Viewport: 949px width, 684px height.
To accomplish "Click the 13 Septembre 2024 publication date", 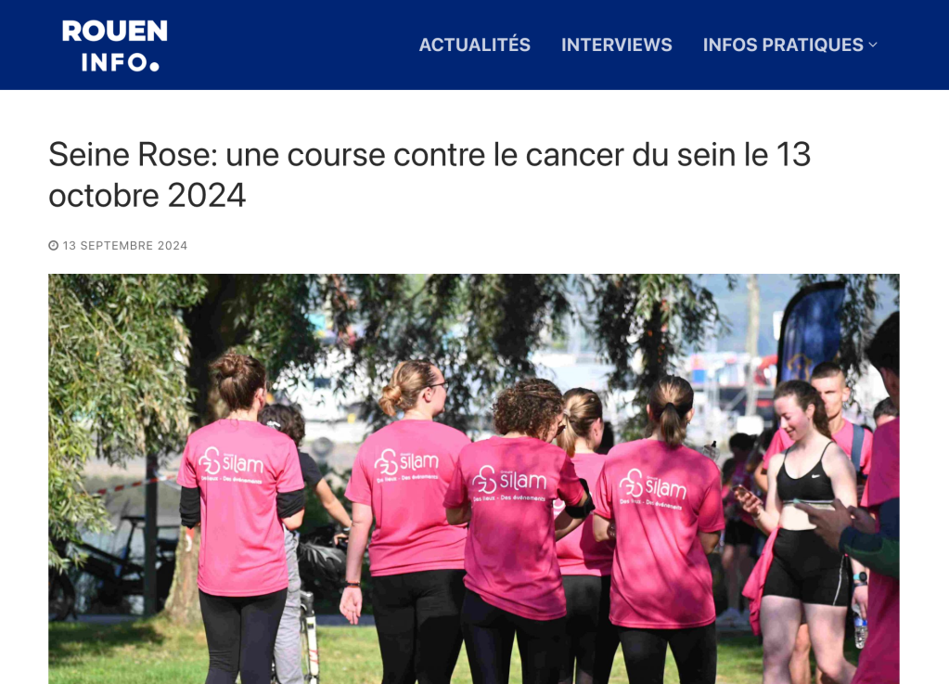I will coord(124,246).
